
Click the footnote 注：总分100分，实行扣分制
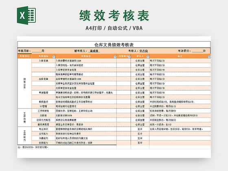pos(33,147)
